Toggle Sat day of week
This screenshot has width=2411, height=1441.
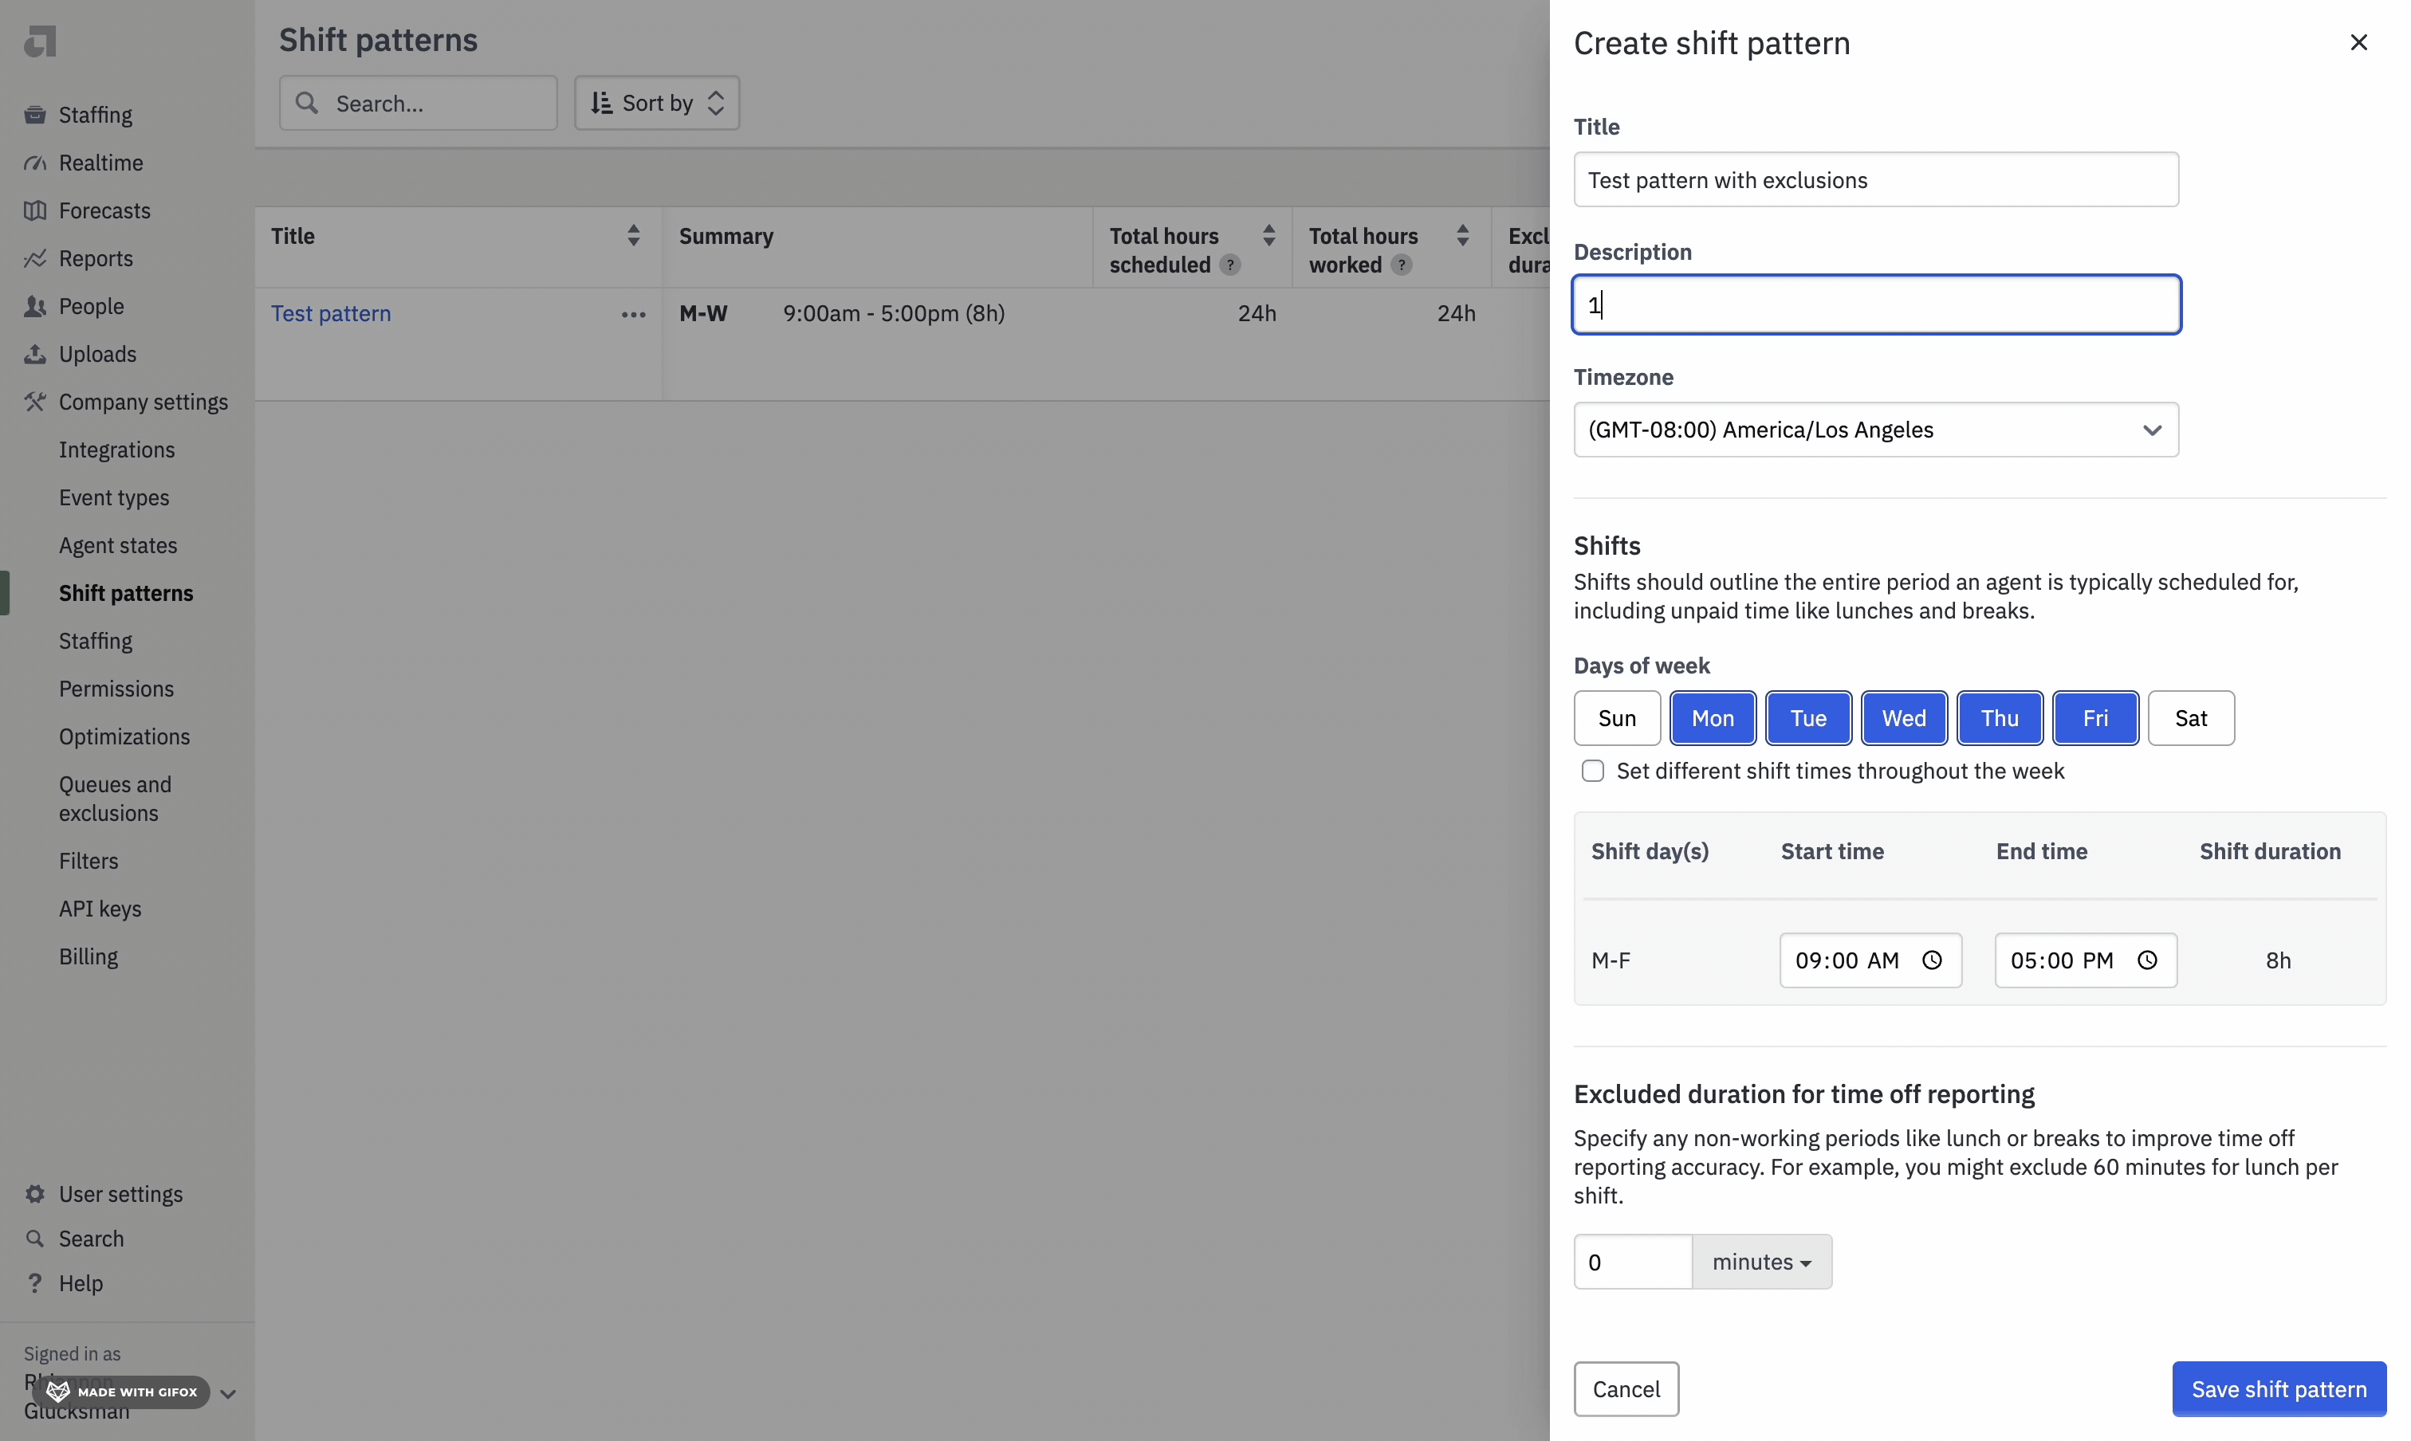click(x=2190, y=717)
